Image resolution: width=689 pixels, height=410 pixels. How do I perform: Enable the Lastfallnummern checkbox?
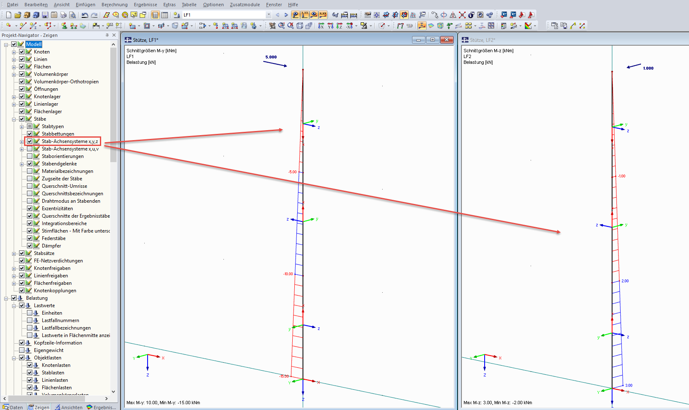(30, 320)
